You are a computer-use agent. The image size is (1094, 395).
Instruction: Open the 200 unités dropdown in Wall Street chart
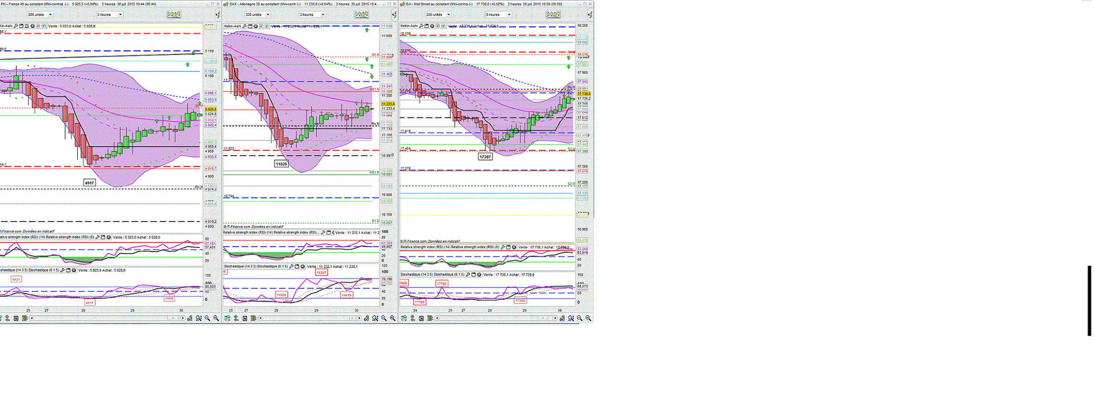tap(438, 15)
